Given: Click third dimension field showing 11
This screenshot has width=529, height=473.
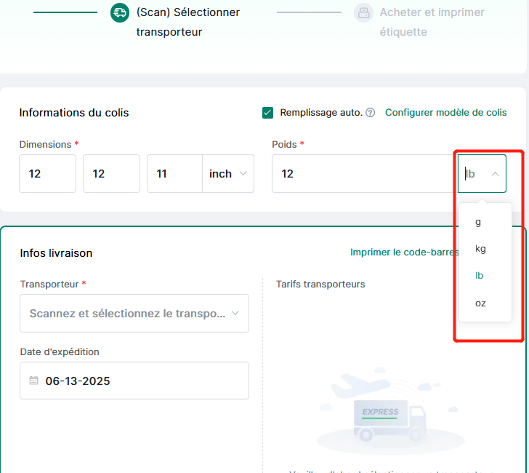Looking at the screenshot, I should (x=174, y=174).
